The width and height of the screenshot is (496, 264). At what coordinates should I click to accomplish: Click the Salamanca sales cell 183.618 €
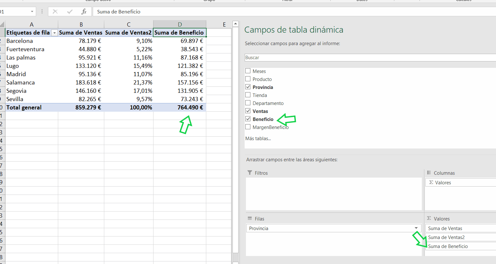(81, 83)
